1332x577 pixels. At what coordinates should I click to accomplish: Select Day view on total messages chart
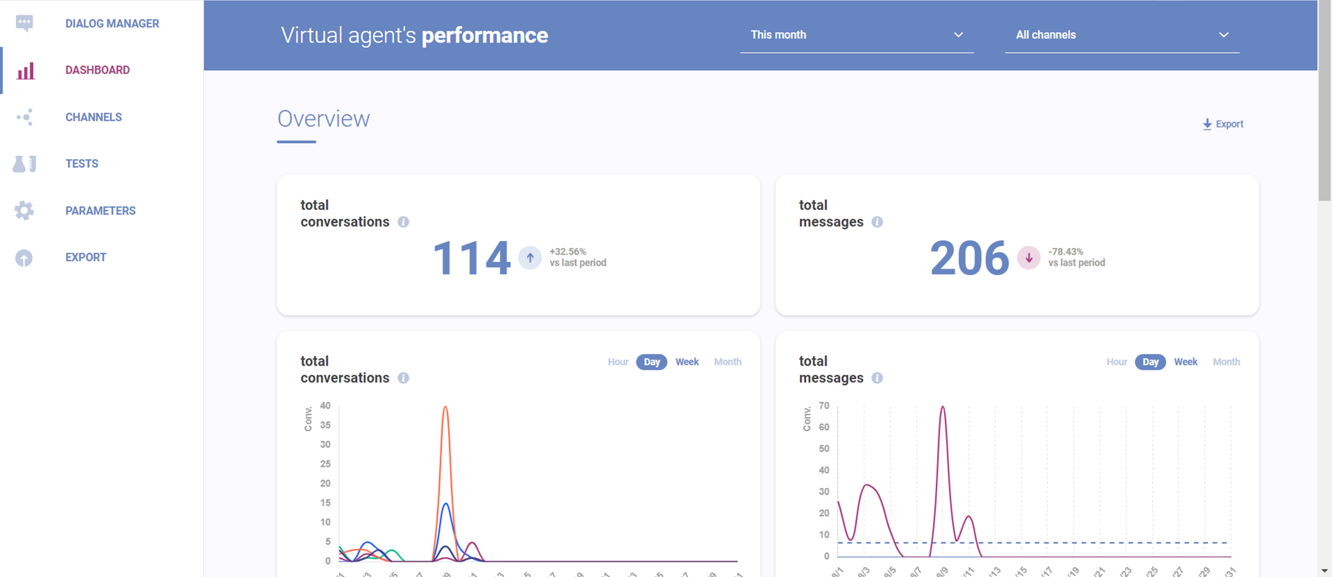click(1150, 362)
